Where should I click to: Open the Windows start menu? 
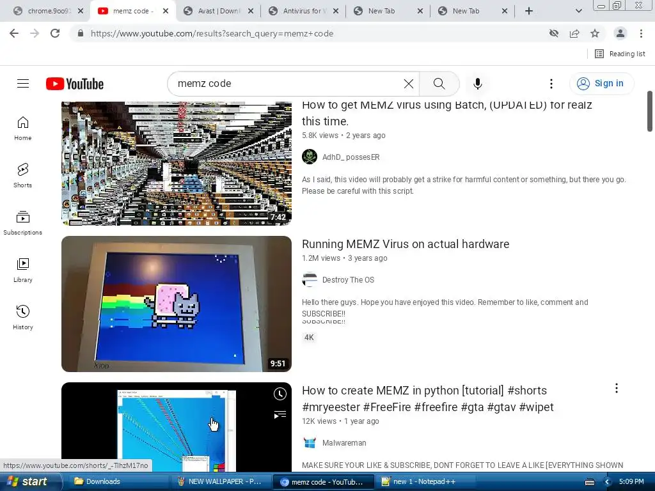[x=30, y=481]
